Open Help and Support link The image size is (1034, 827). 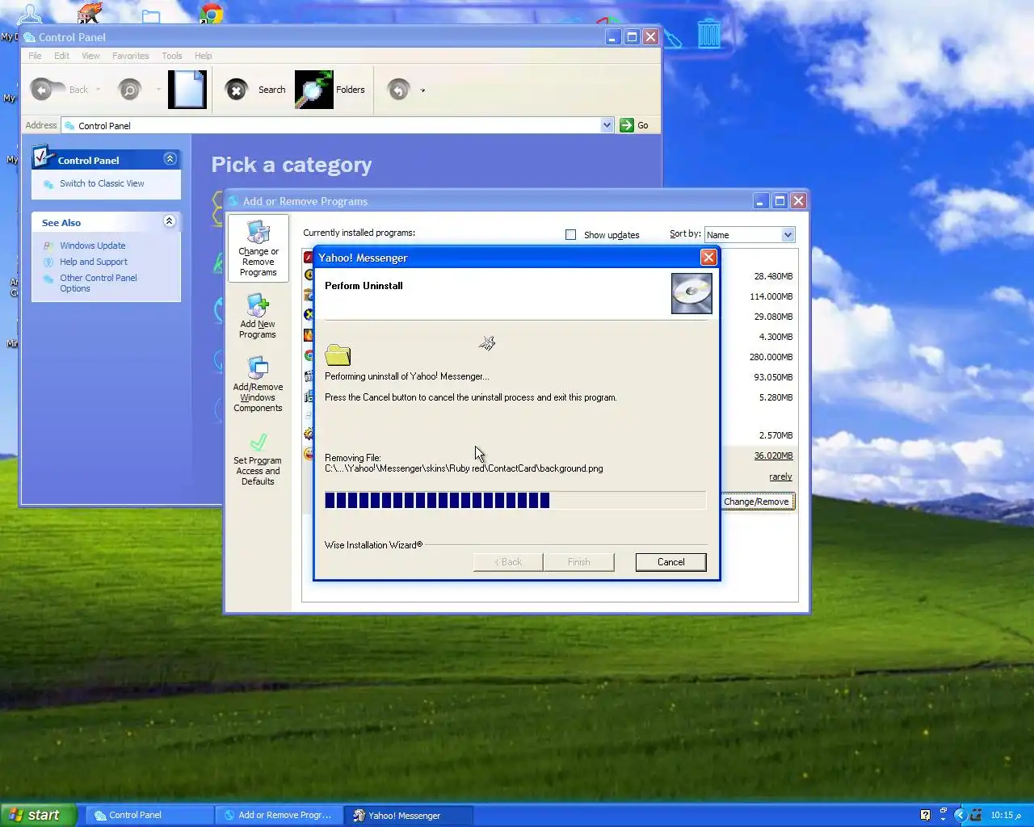(x=93, y=262)
